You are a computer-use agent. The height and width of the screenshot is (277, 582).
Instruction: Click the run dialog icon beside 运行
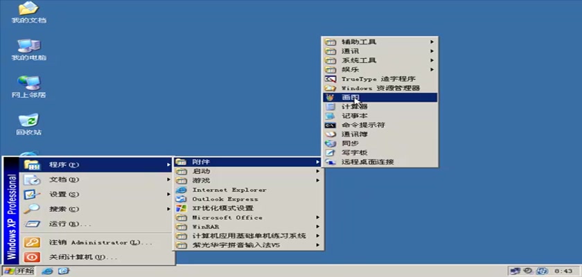pyautogui.click(x=32, y=224)
